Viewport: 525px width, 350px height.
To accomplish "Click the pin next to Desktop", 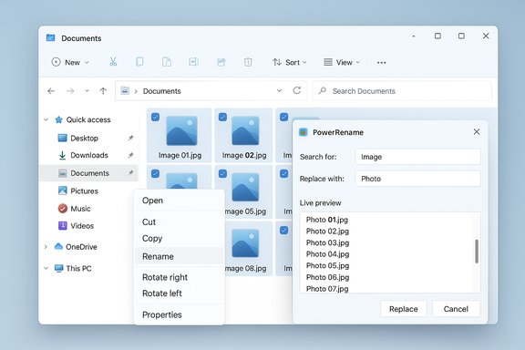I will pyautogui.click(x=130, y=138).
